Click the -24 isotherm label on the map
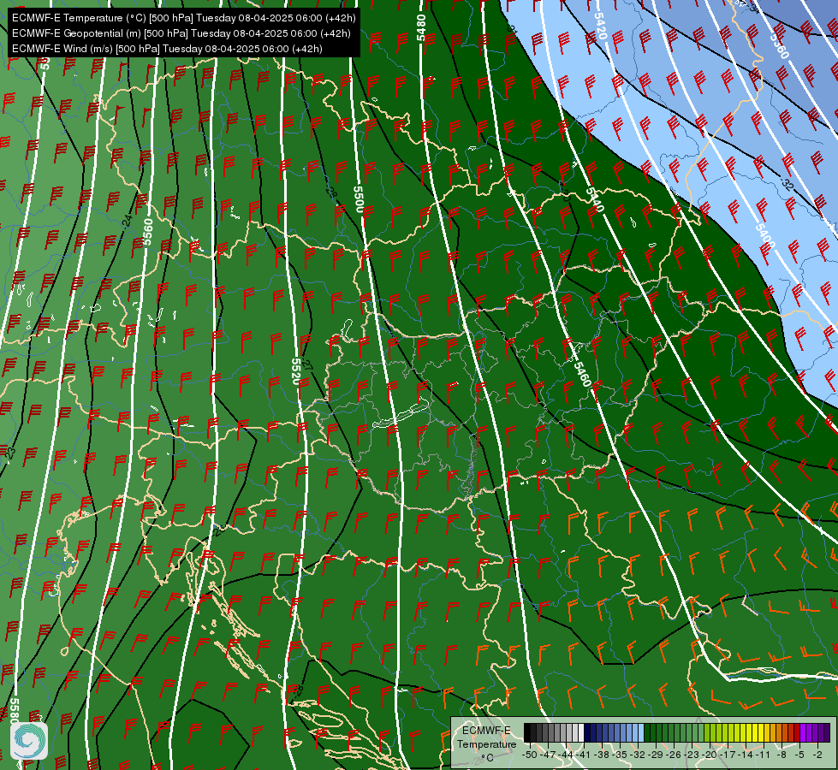This screenshot has width=838, height=770. [128, 220]
